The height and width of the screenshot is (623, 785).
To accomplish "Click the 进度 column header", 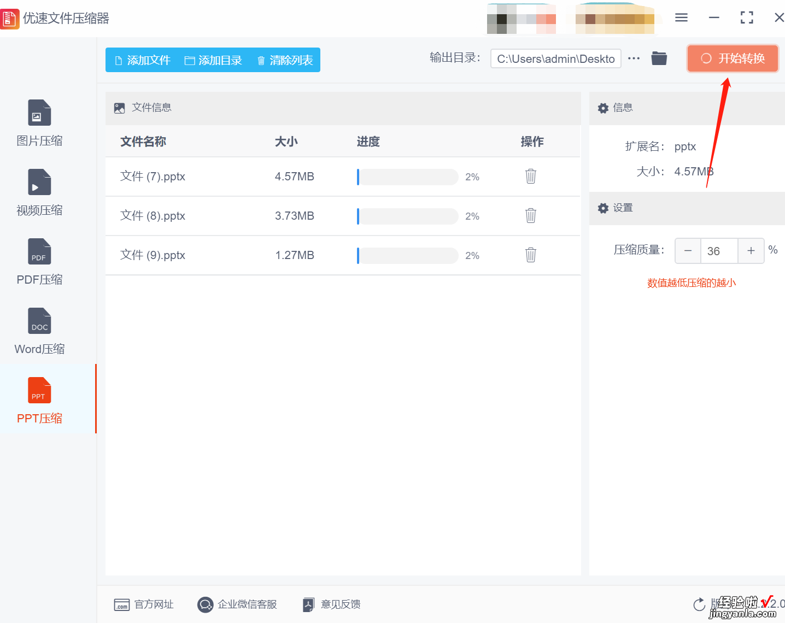I will [x=368, y=142].
